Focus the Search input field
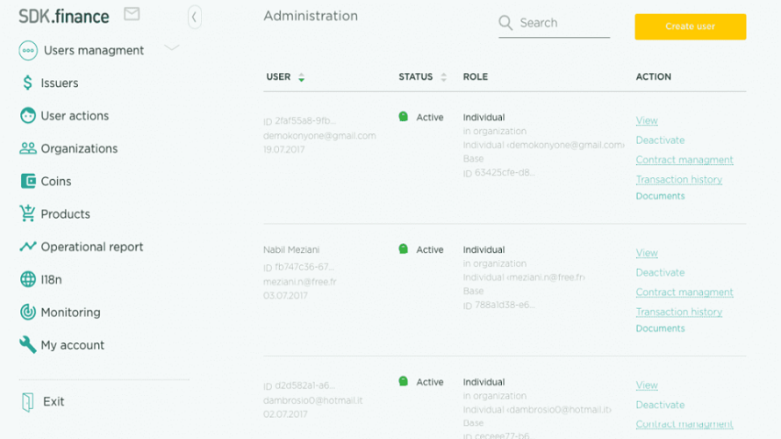 click(555, 23)
